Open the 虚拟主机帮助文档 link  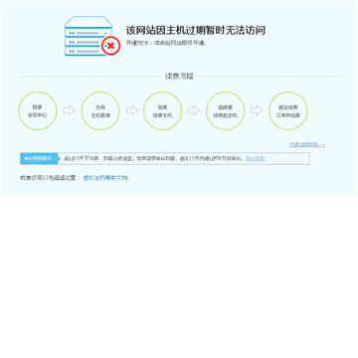tap(105, 178)
